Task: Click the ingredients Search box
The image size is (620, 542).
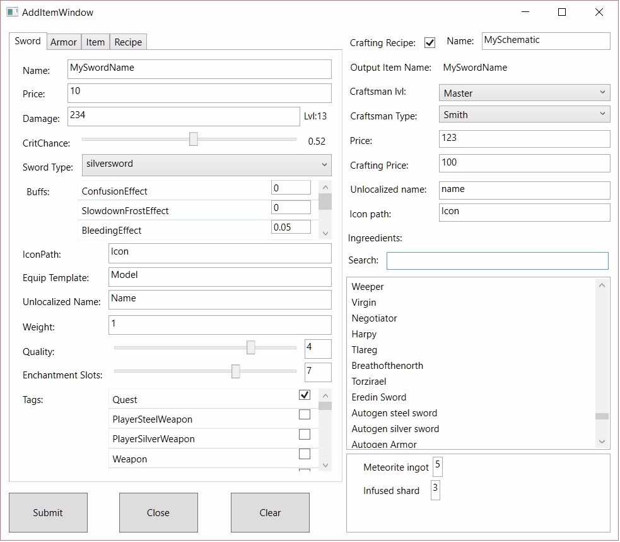Action: 498,261
